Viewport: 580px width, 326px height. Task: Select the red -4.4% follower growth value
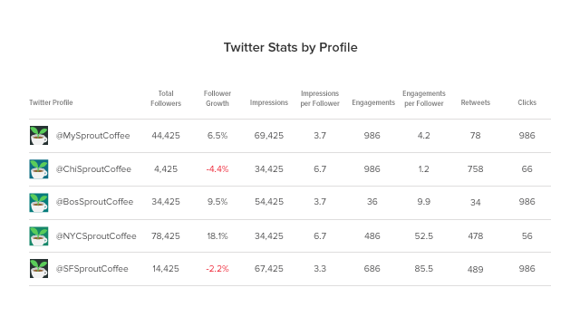tap(217, 169)
